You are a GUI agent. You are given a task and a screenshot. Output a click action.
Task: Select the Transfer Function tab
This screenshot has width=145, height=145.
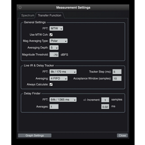pos(50,15)
